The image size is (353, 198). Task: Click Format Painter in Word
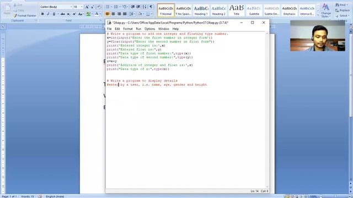pyautogui.click(x=25, y=15)
